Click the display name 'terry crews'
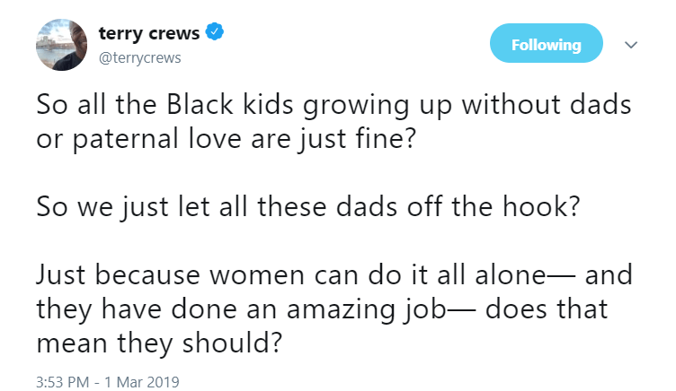Screen dimensions: 676x391 click(x=148, y=35)
